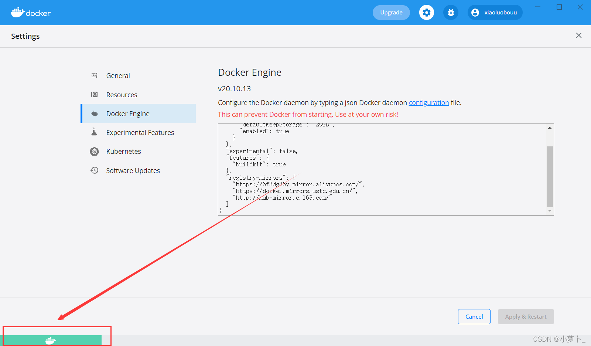Click the Software Updates clock icon

(x=95, y=170)
